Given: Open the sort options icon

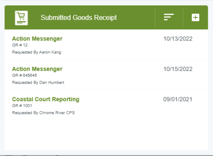Looking at the screenshot, I should click(x=169, y=17).
